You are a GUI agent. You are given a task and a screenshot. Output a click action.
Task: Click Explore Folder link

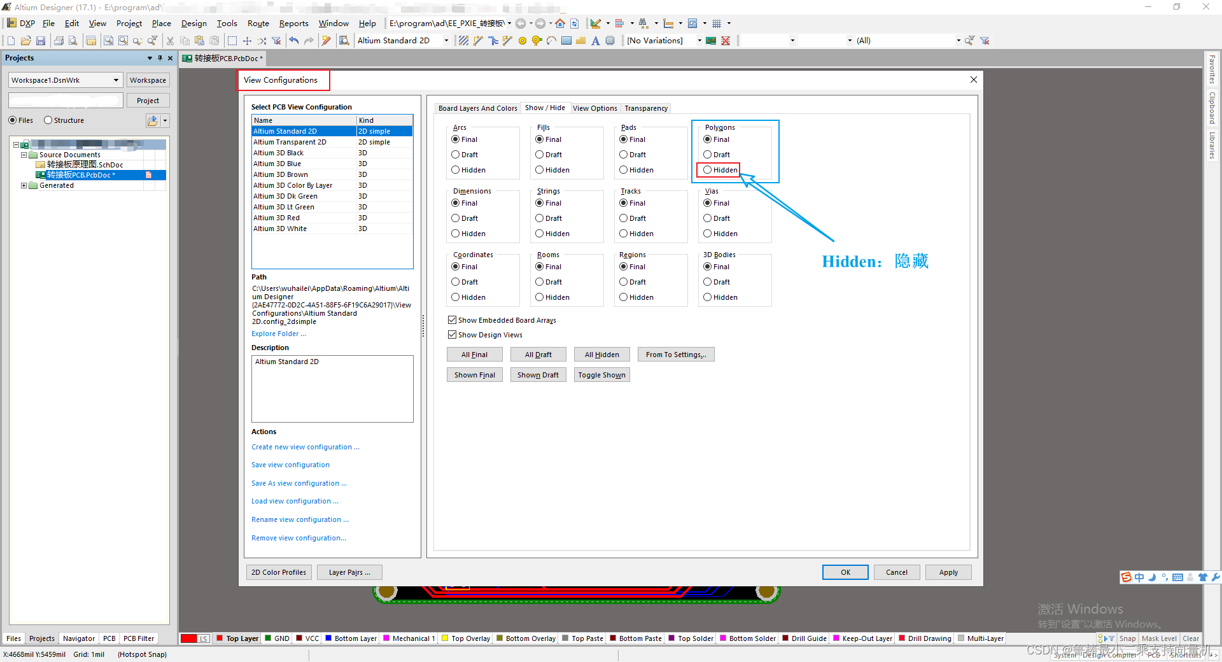[279, 334]
